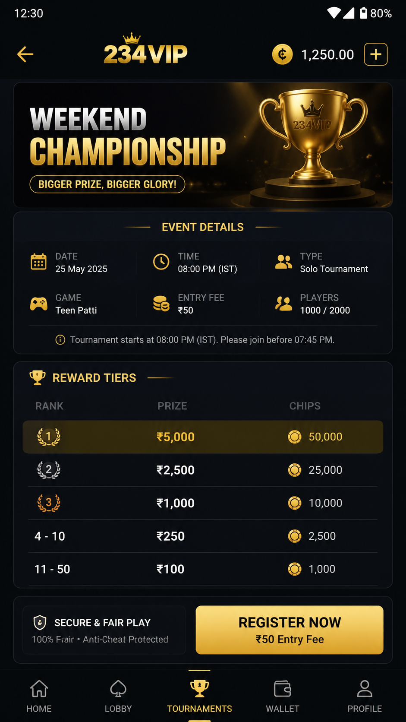Tap the rank 3 bronze laurel icon
The image size is (406, 722).
(49, 503)
